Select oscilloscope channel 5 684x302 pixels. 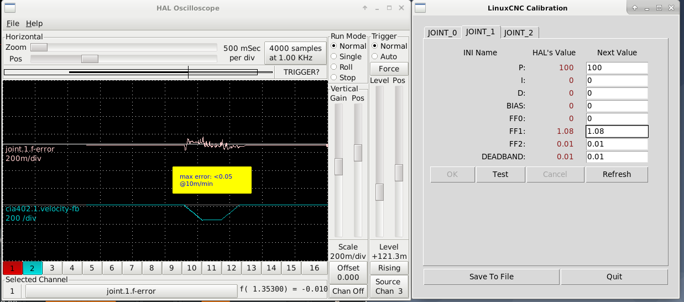tap(92, 268)
